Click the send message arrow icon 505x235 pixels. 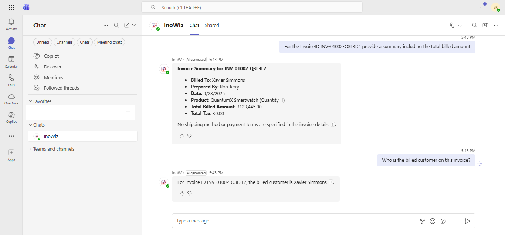pyautogui.click(x=468, y=221)
